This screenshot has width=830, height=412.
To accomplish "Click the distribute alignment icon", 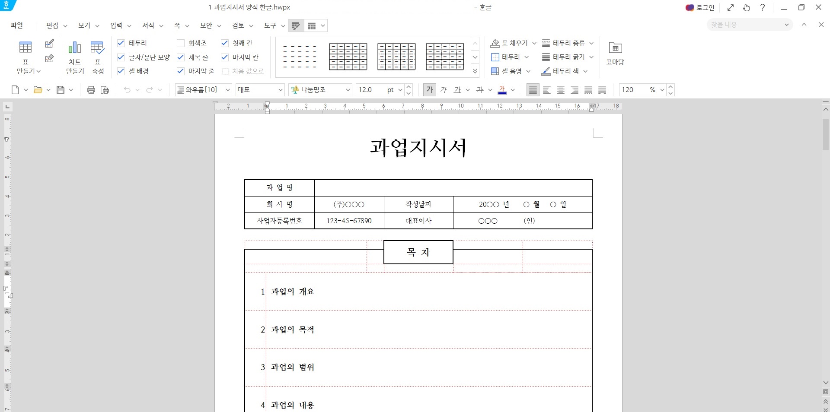I will (x=588, y=90).
